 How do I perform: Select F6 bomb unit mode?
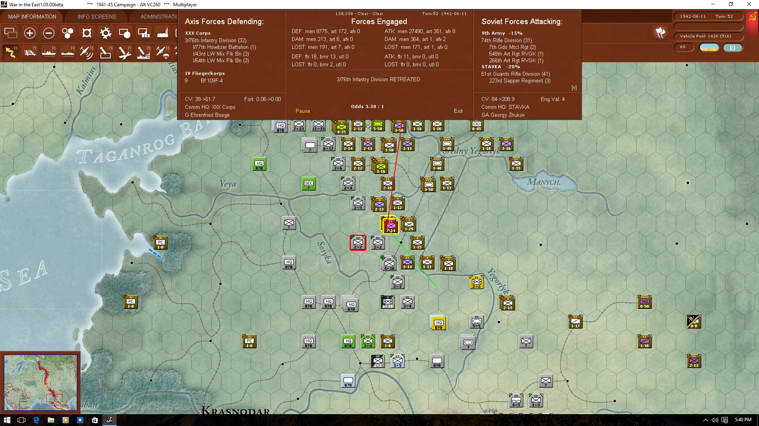pyautogui.click(x=106, y=52)
